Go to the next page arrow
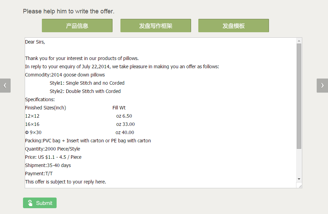The height and width of the screenshot is (214, 328). point(322,85)
